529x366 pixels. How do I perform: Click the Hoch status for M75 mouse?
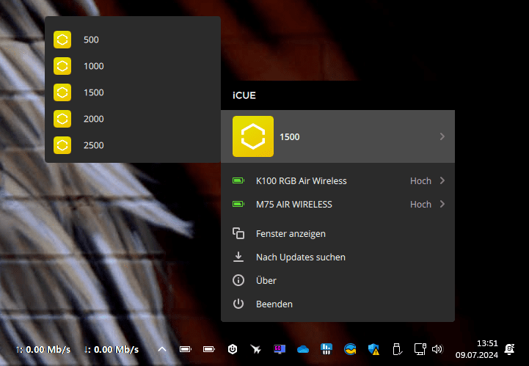tap(420, 205)
